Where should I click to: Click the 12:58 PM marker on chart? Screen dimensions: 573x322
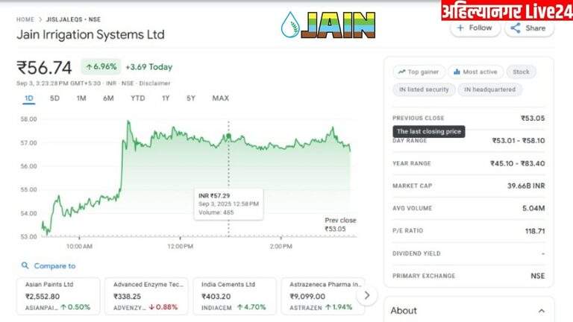click(x=228, y=136)
